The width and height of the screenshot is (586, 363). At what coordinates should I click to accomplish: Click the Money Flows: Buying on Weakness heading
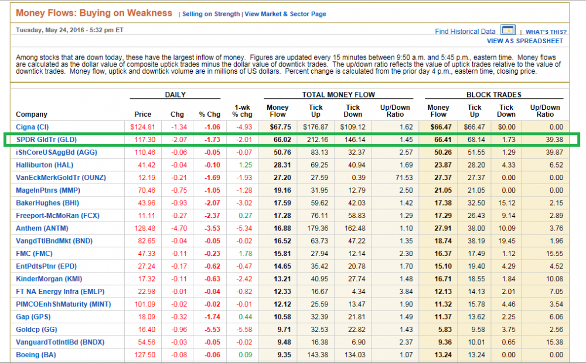[x=94, y=13]
